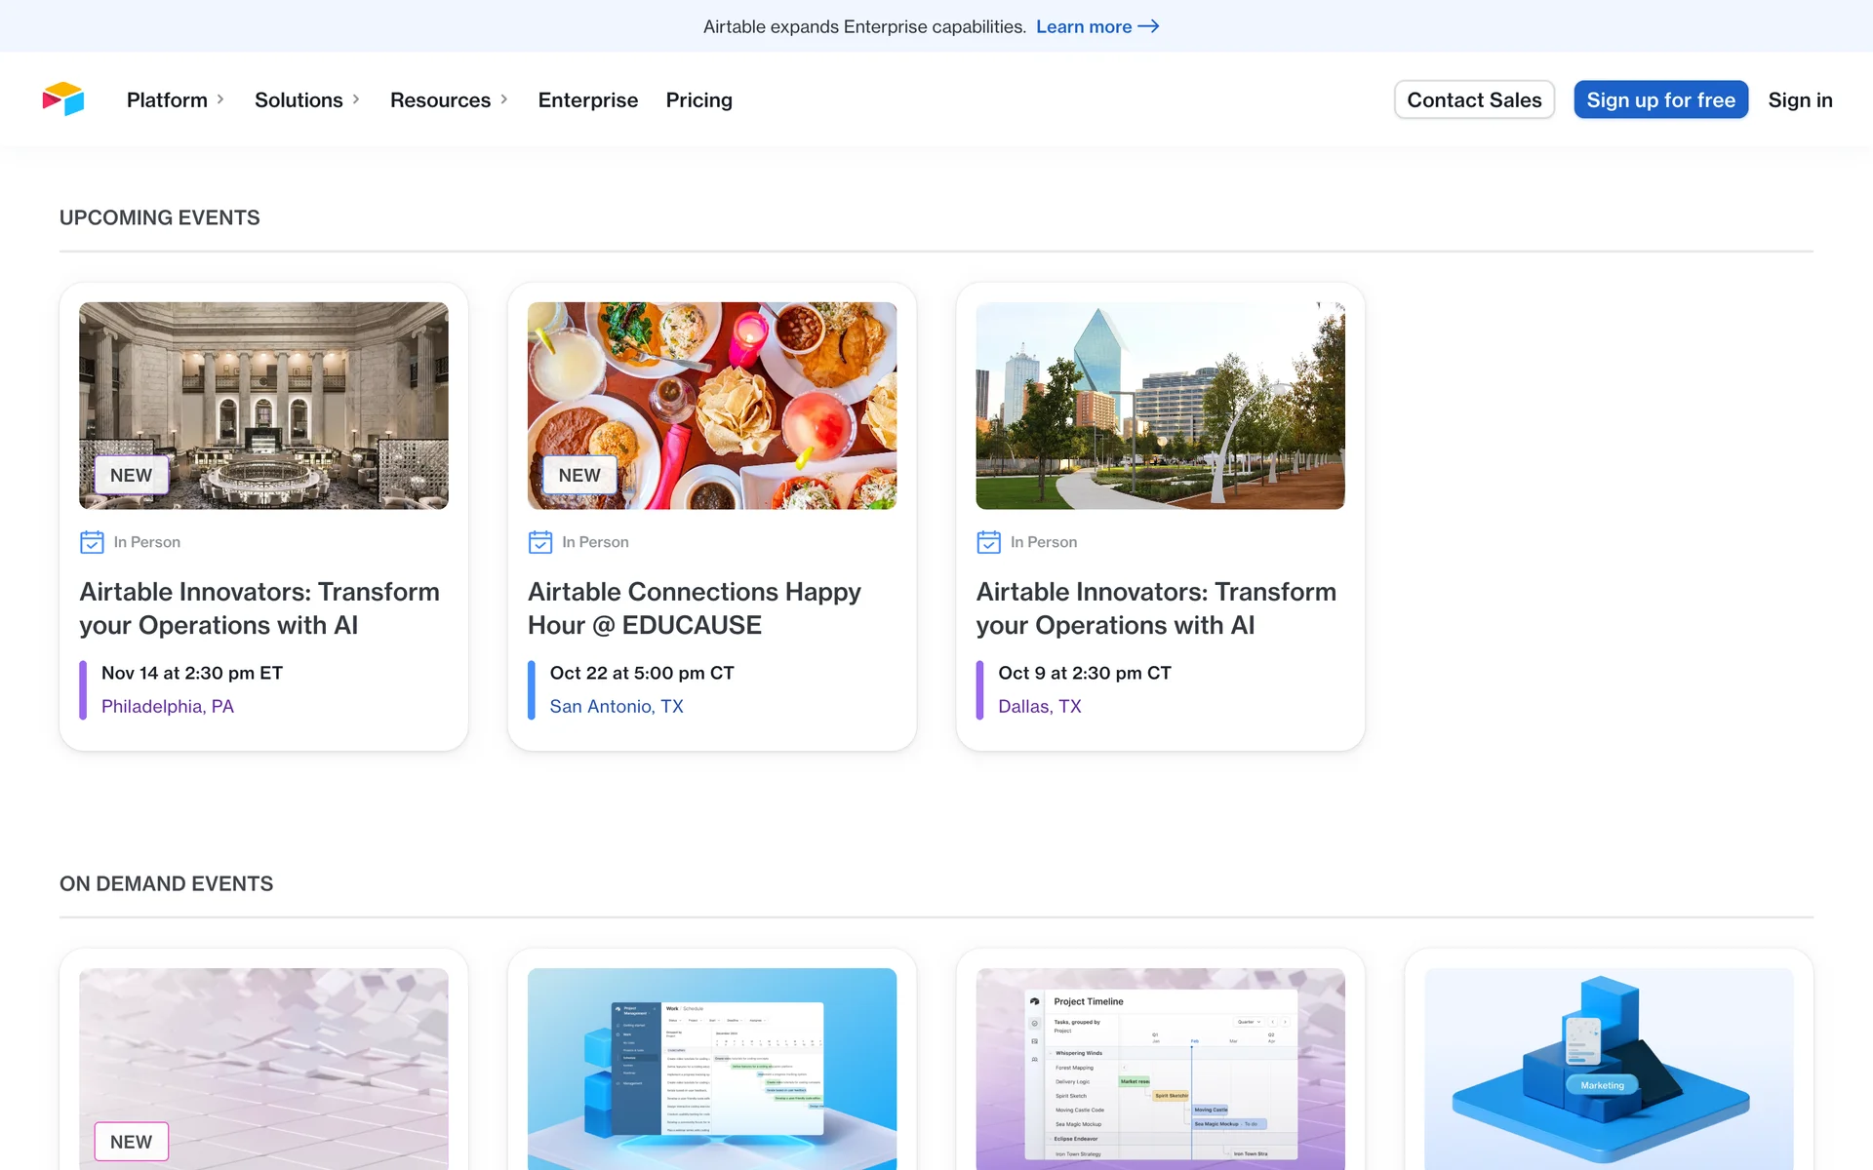Click NEW badge on first on-demand event
Viewport: 1873px width, 1170px height.
(131, 1142)
